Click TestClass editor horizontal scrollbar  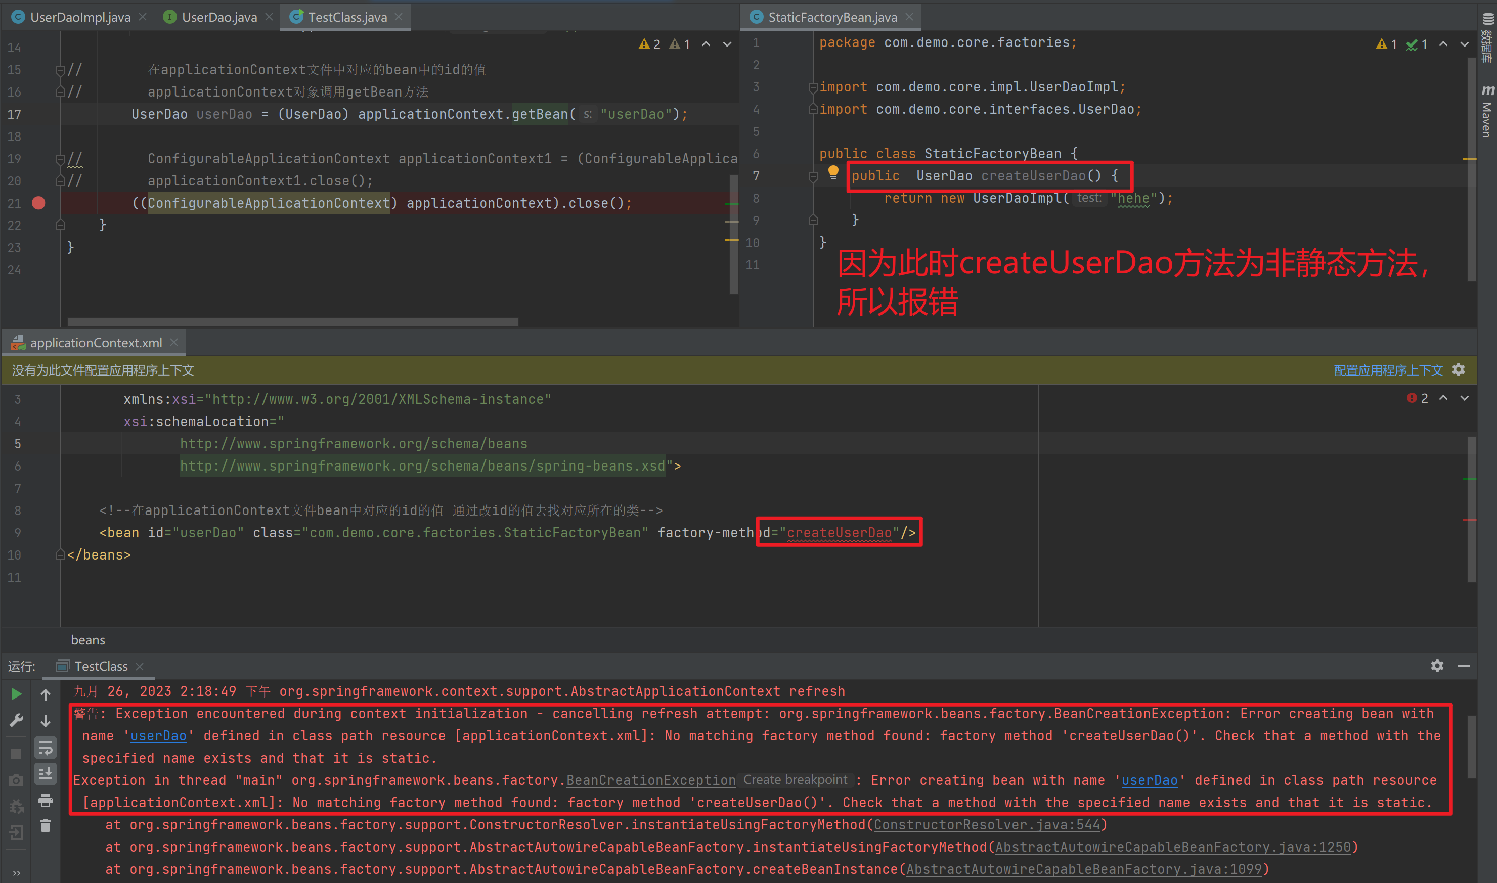(x=292, y=322)
